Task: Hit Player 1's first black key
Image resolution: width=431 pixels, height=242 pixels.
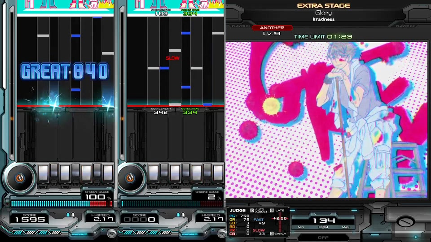Action: click(x=54, y=171)
